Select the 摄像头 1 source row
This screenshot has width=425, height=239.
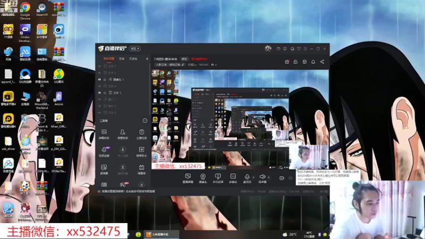click(123, 79)
